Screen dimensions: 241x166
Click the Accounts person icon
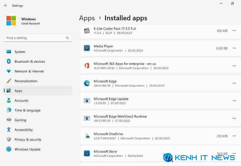point(9,101)
